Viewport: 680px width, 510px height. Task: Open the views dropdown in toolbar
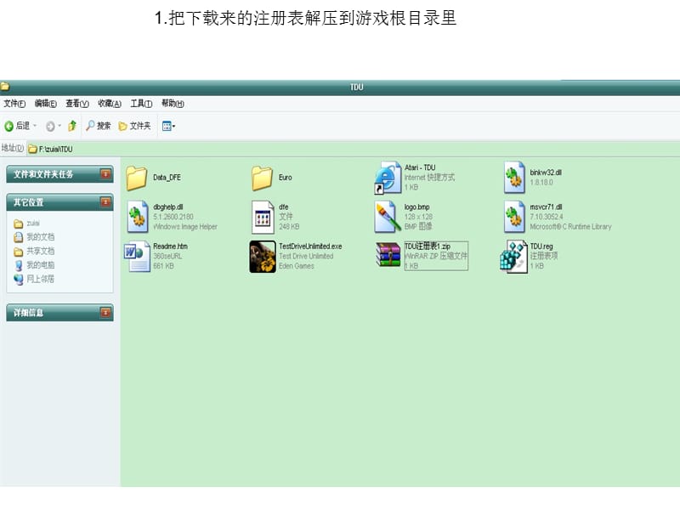tap(168, 126)
